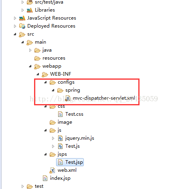Screen dimensions: 180x189
Task: Click the Test.jsp file icon
Action: [x=60, y=162]
